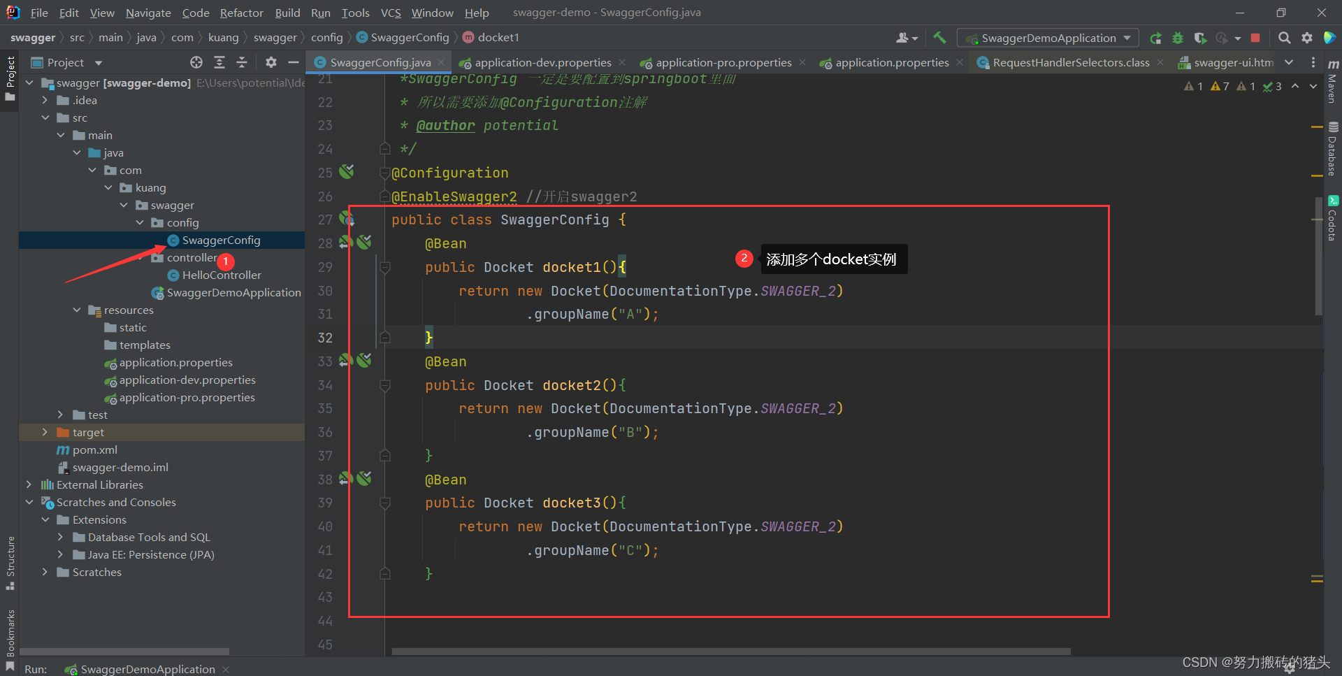Expand the target folder
Screen dimensions: 1342x676
[x=45, y=432]
